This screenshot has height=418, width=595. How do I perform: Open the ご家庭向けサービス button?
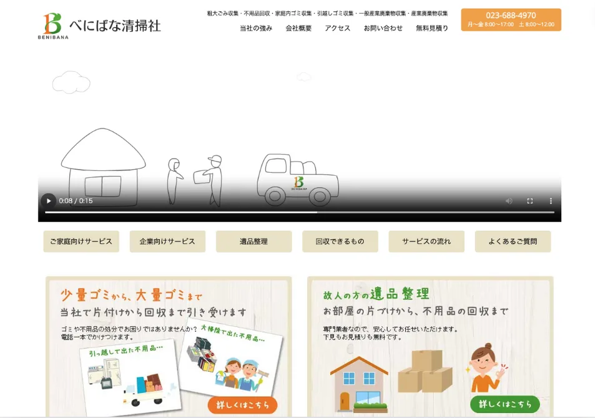81,241
